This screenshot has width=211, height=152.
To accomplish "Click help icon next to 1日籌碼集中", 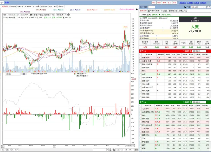I will click(163, 28).
